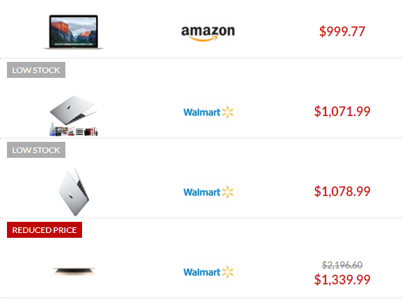Click the reduced $1,339.99 price

click(x=342, y=280)
